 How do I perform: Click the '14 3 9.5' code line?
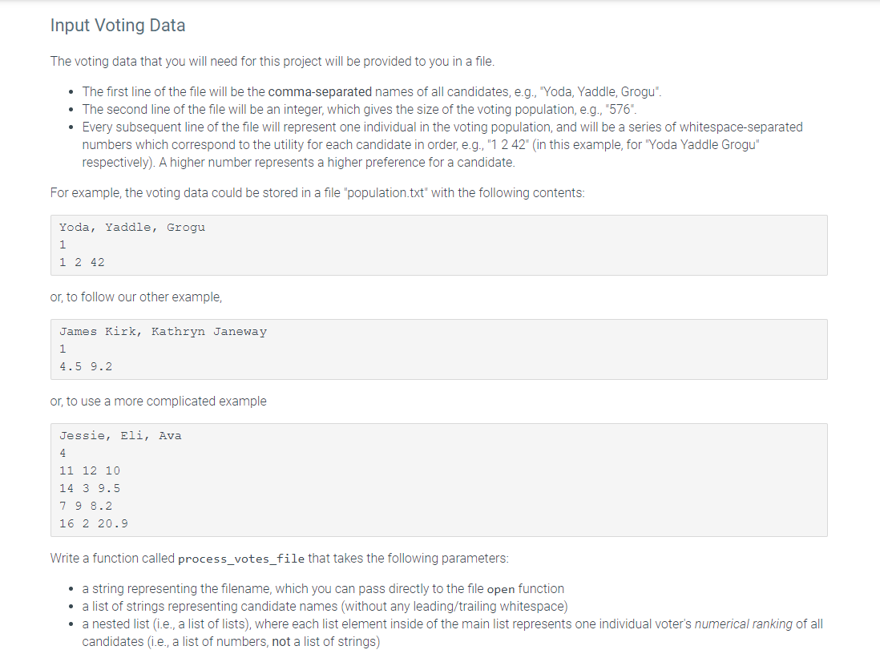(90, 489)
